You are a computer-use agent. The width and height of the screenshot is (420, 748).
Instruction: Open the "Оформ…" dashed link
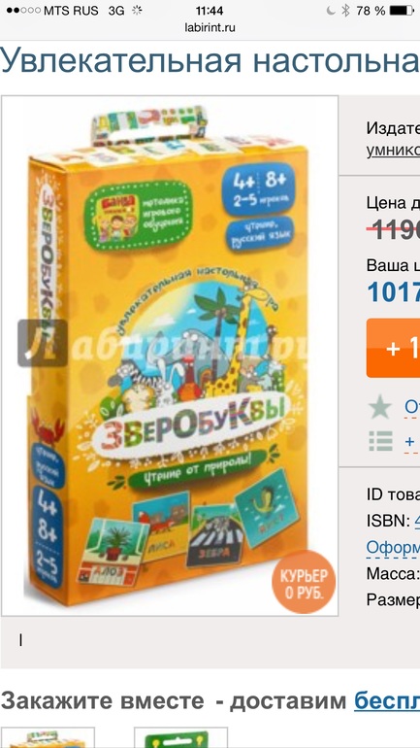tap(393, 547)
